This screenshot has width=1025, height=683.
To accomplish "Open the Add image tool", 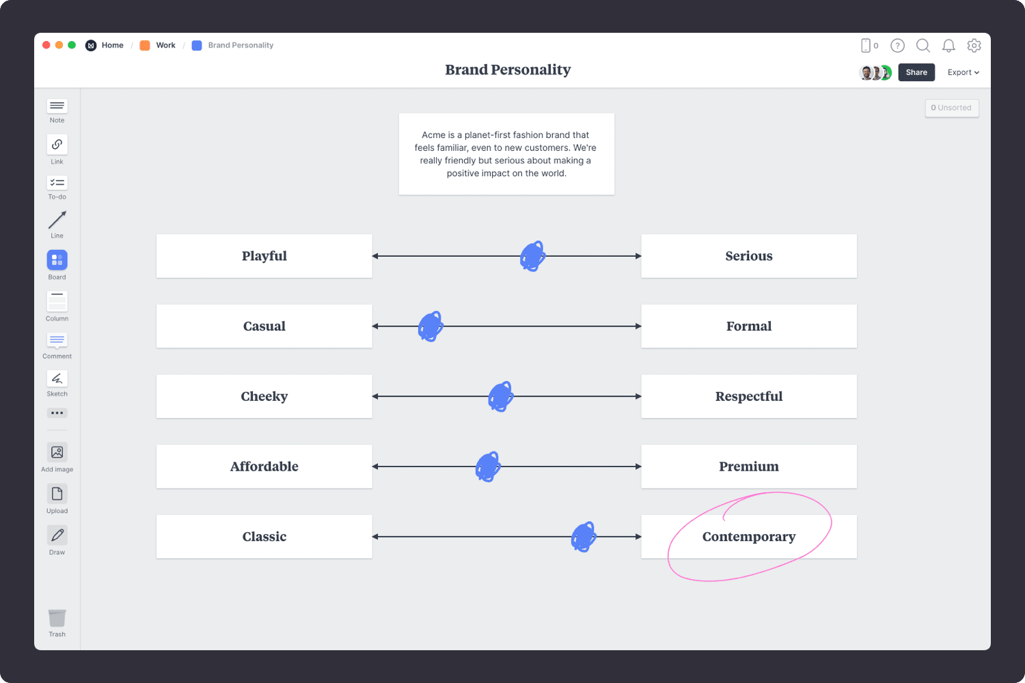I will (57, 452).
